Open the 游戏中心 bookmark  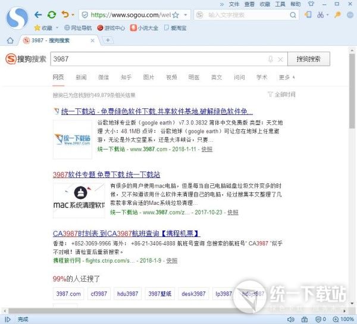click(111, 28)
